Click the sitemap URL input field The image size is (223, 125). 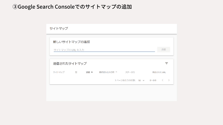pyautogui.click(x=104, y=50)
